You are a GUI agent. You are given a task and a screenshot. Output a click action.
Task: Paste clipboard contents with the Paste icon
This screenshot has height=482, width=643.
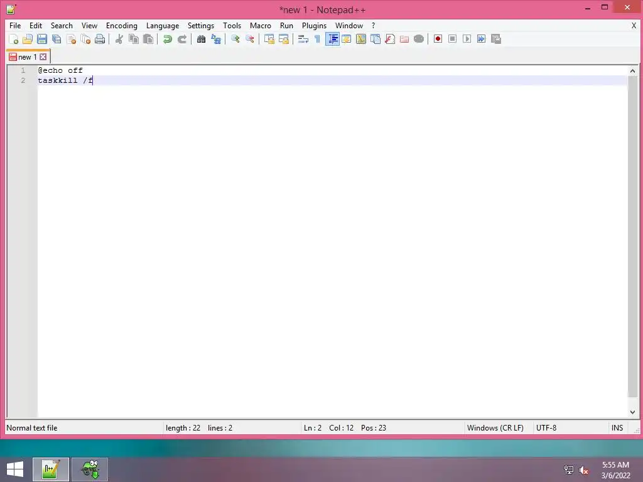tap(148, 39)
